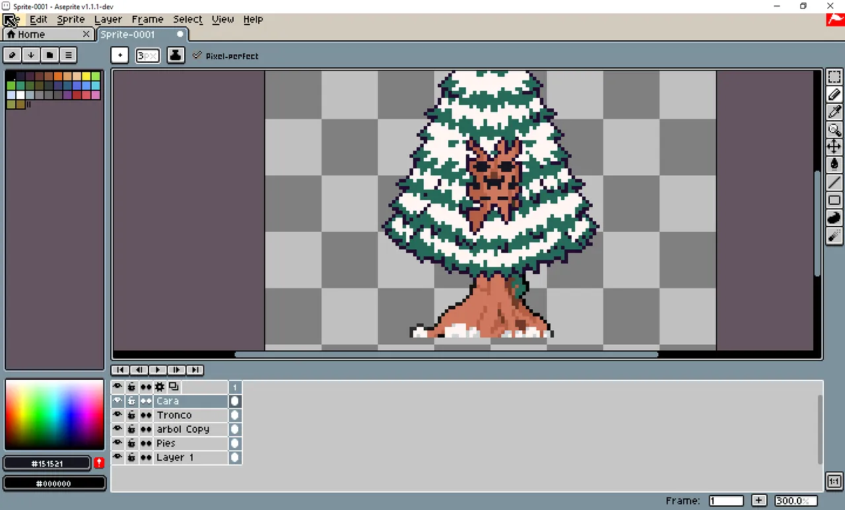Pick the yellow palette swatch
The height and width of the screenshot is (510, 845).
[x=86, y=77]
